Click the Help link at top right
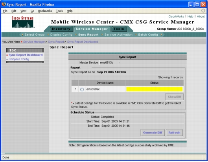208x162 pixels. pyautogui.click(x=190, y=16)
